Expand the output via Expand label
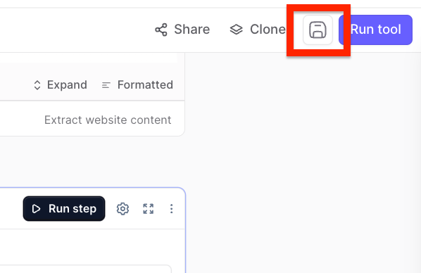The image size is (421, 273). pos(67,85)
